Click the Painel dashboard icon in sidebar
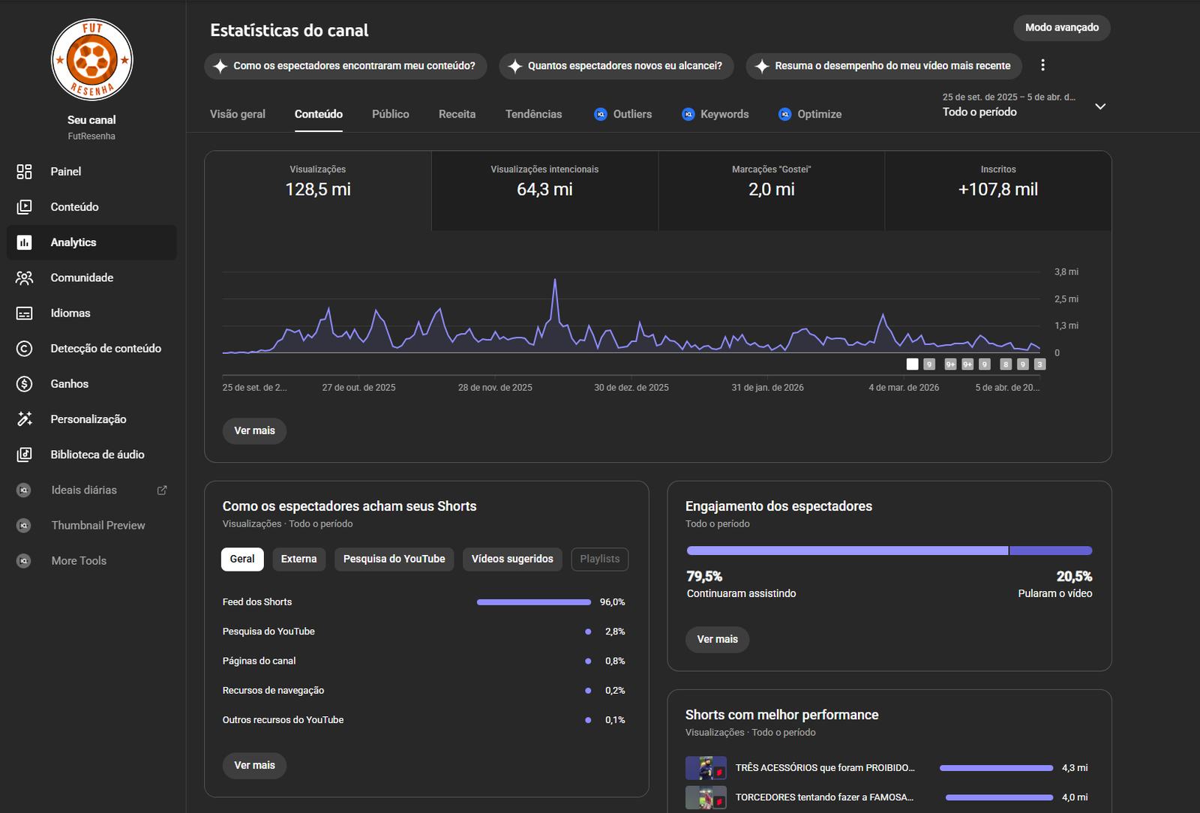The width and height of the screenshot is (1200, 813). (24, 172)
